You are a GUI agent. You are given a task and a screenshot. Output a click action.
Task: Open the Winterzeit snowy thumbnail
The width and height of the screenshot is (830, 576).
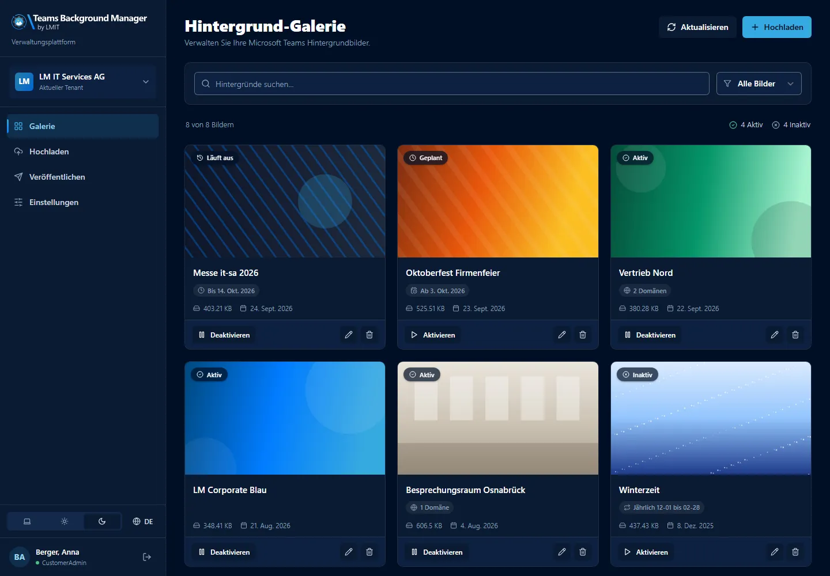711,418
